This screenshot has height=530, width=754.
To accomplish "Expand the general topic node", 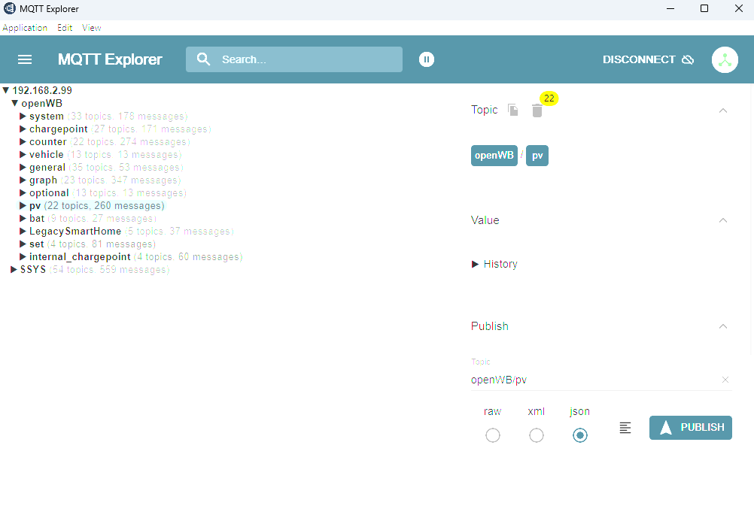I will [x=23, y=167].
